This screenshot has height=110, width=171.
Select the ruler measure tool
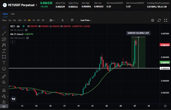coord(4,76)
